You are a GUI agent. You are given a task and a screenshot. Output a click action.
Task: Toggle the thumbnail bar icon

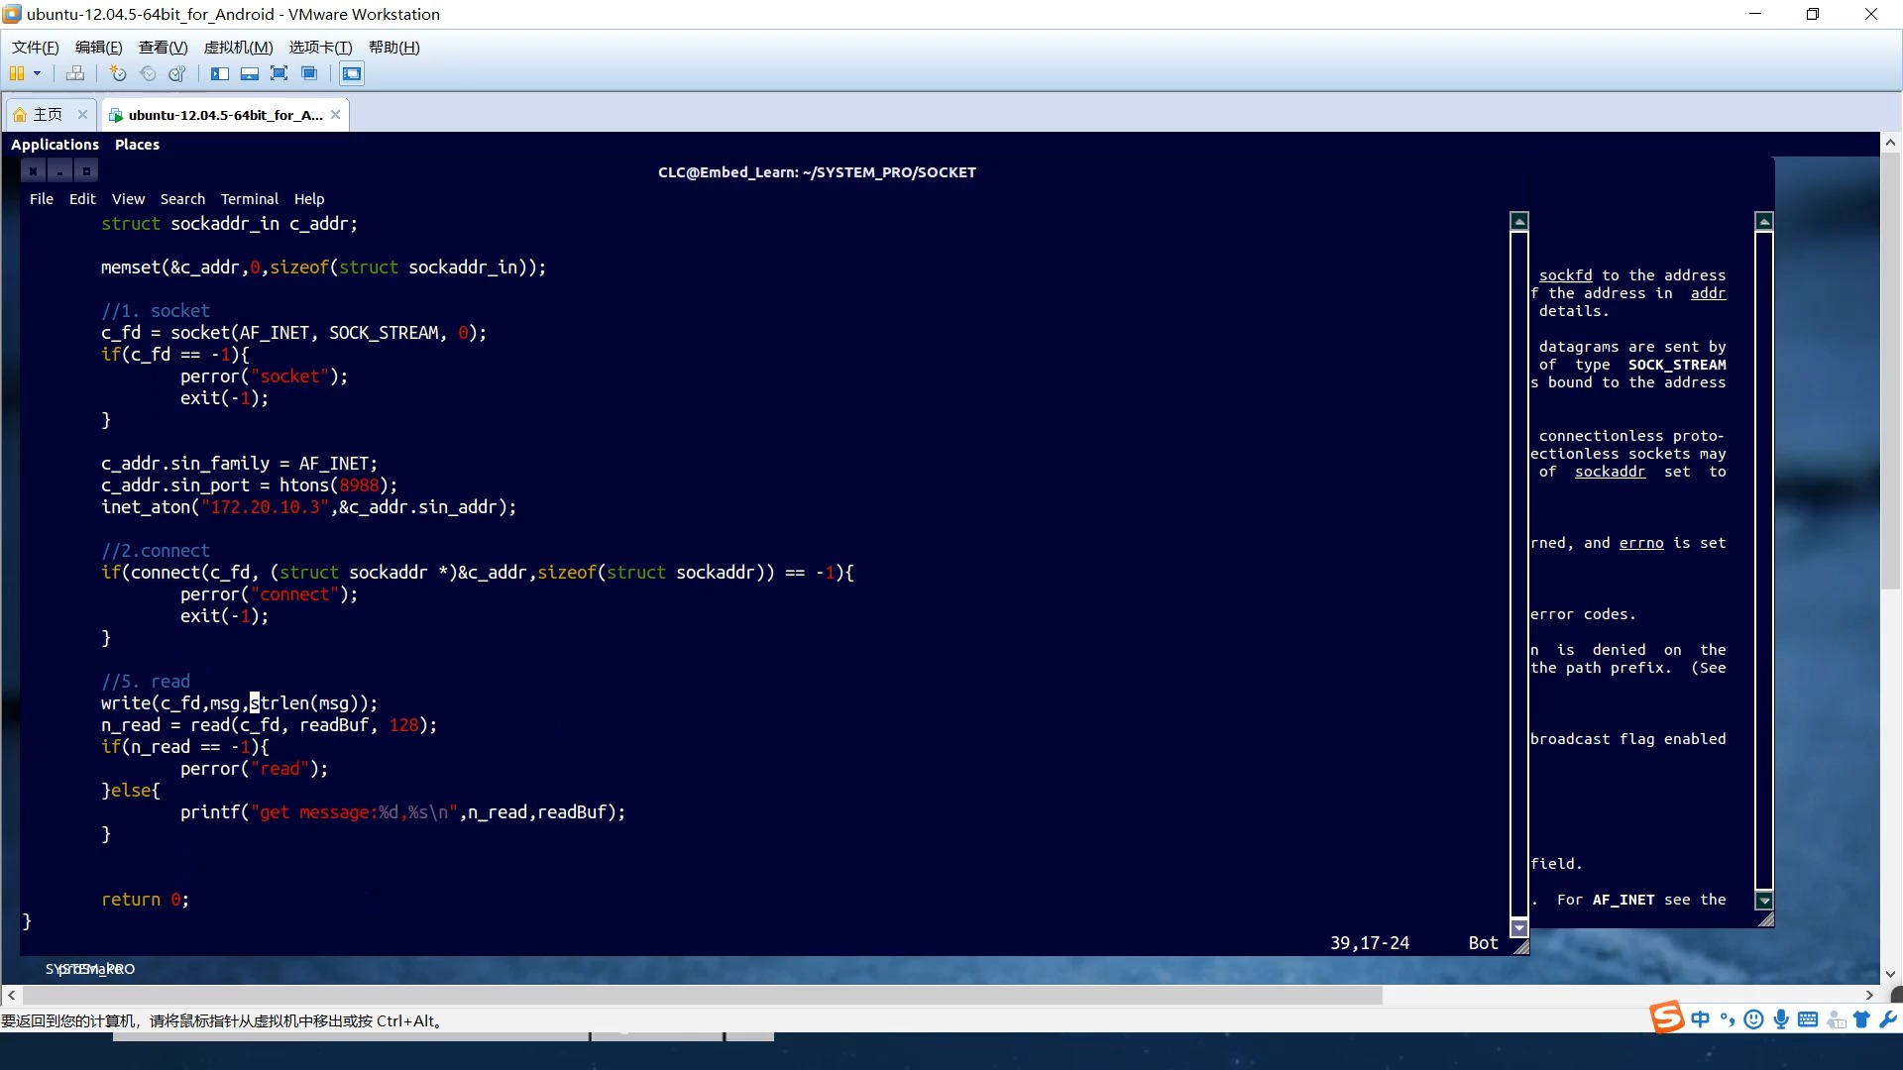point(250,73)
